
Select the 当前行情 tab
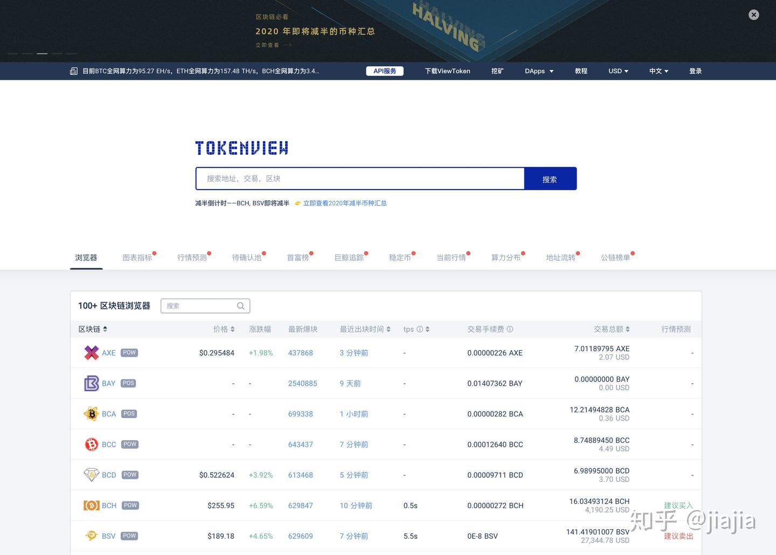[451, 258]
